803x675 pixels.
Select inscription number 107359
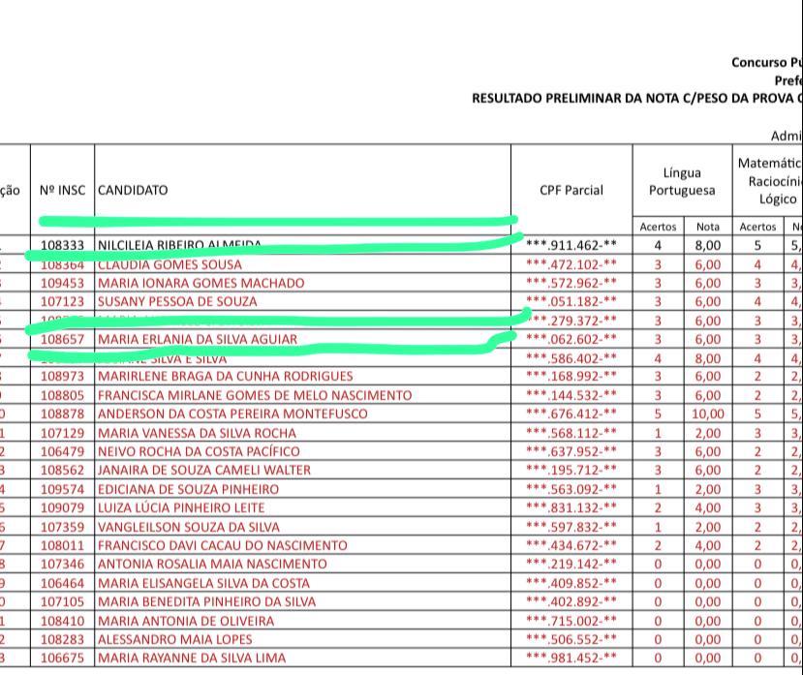[x=62, y=527]
